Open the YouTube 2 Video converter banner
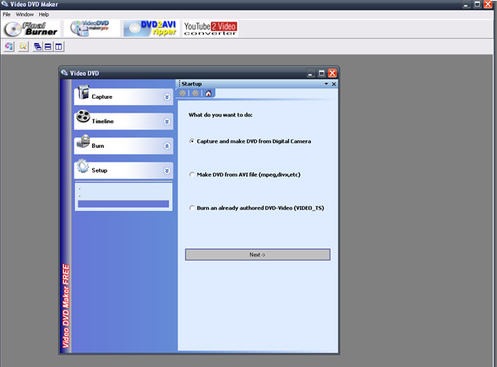 click(x=210, y=28)
